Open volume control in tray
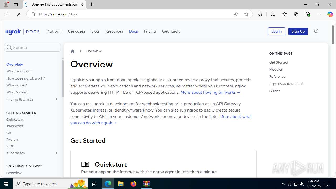 [302, 184]
